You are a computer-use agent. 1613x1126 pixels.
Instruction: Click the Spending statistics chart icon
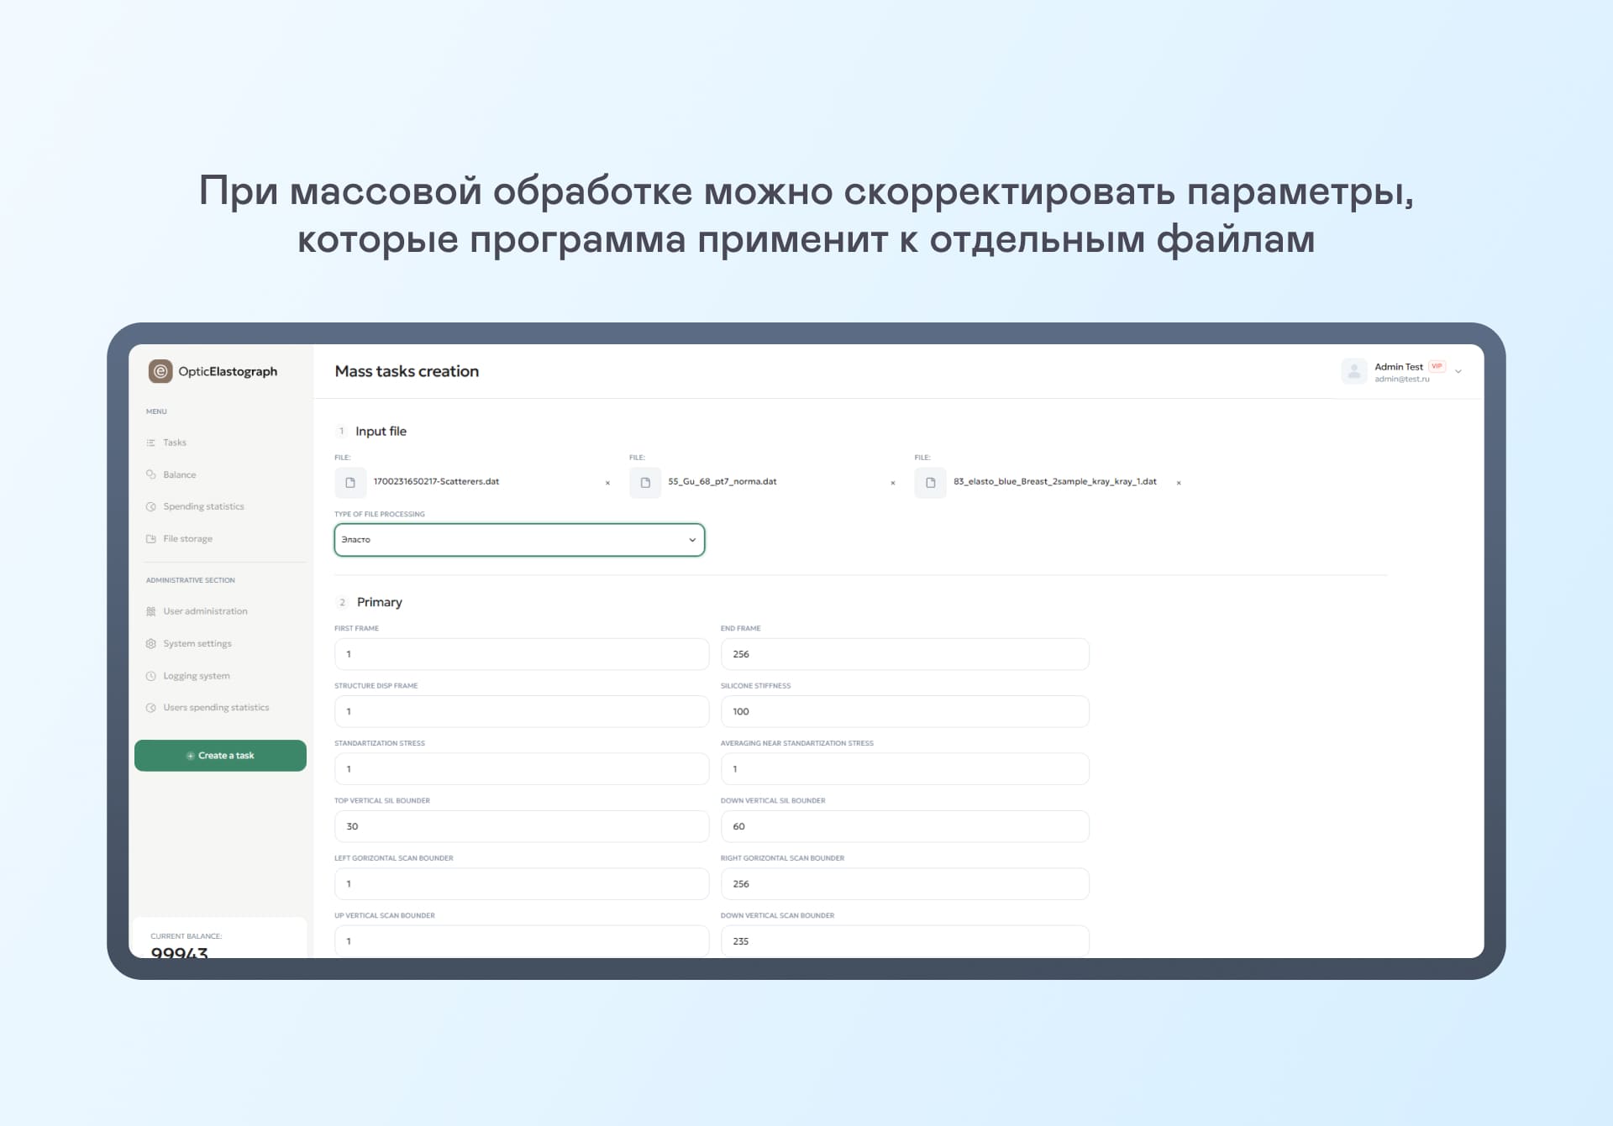pyautogui.click(x=151, y=506)
